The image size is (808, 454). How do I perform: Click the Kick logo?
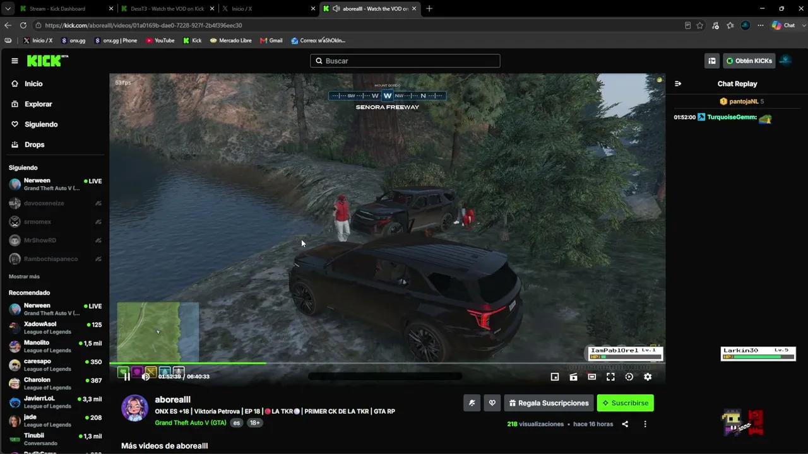click(x=47, y=61)
